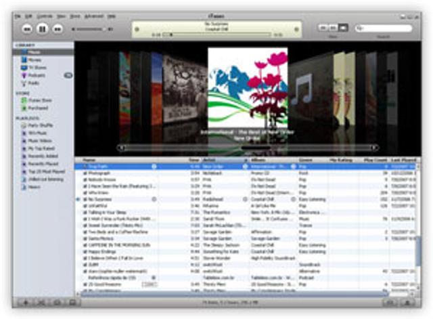Open the Edit menu
The width and height of the screenshot is (433, 319).
pos(28,16)
